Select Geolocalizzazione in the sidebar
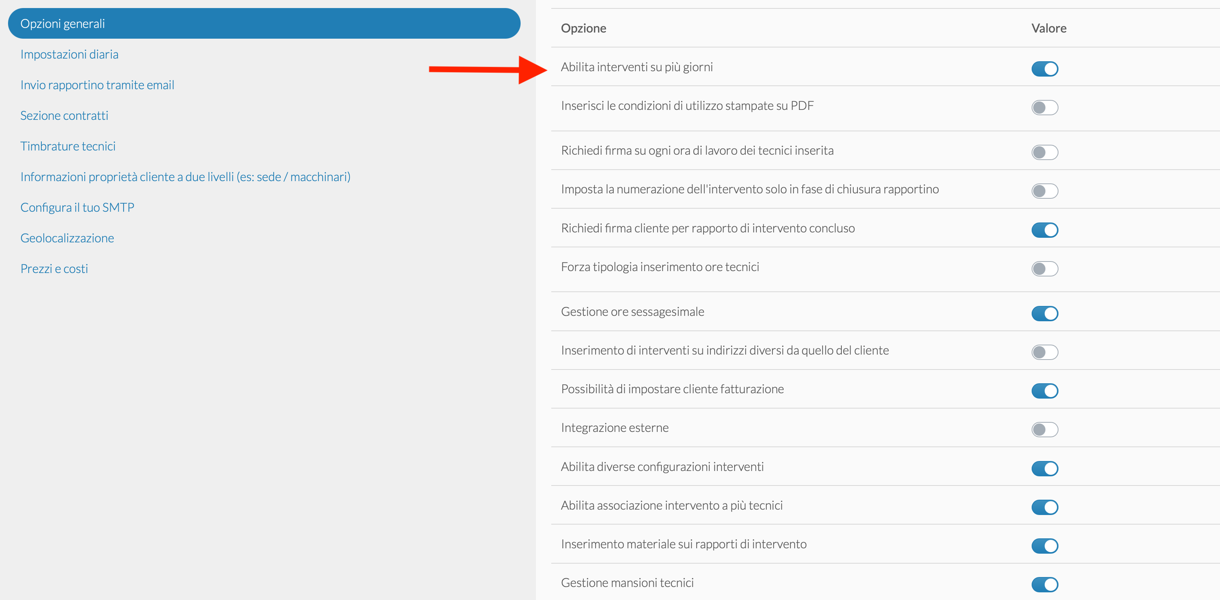Image resolution: width=1220 pixels, height=600 pixels. click(67, 238)
